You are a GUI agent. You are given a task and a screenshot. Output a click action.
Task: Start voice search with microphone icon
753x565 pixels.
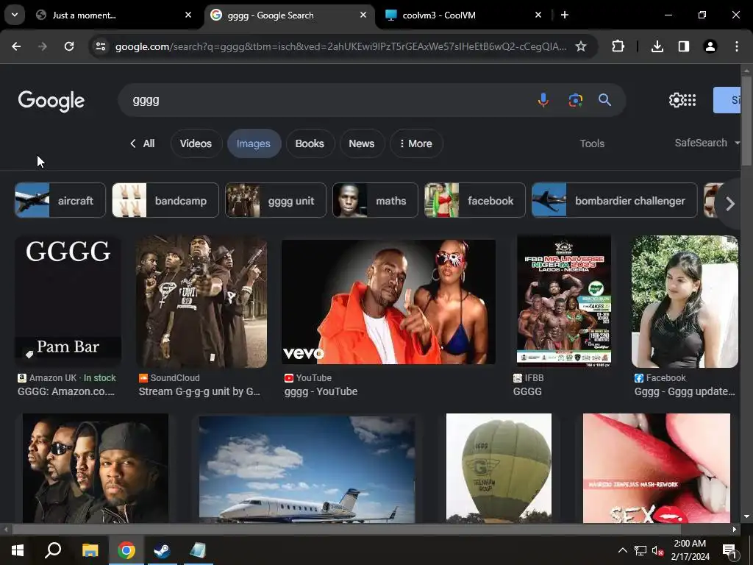[x=543, y=100]
